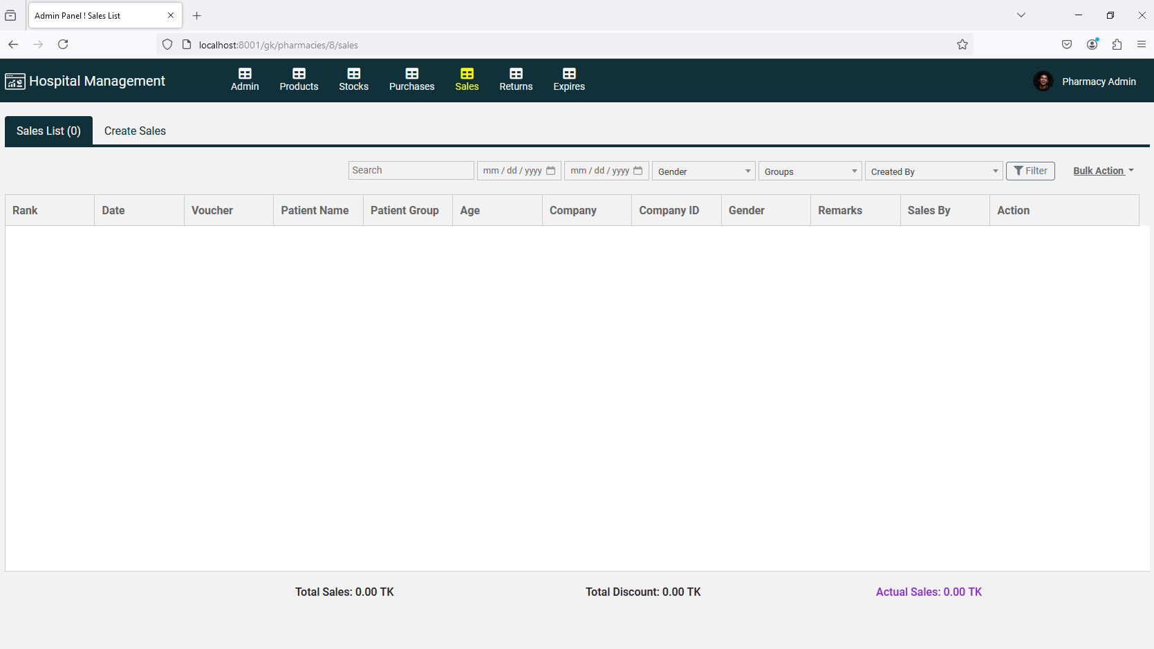The width and height of the screenshot is (1154, 649).
Task: Click the Voucher column header
Action: coord(229,210)
